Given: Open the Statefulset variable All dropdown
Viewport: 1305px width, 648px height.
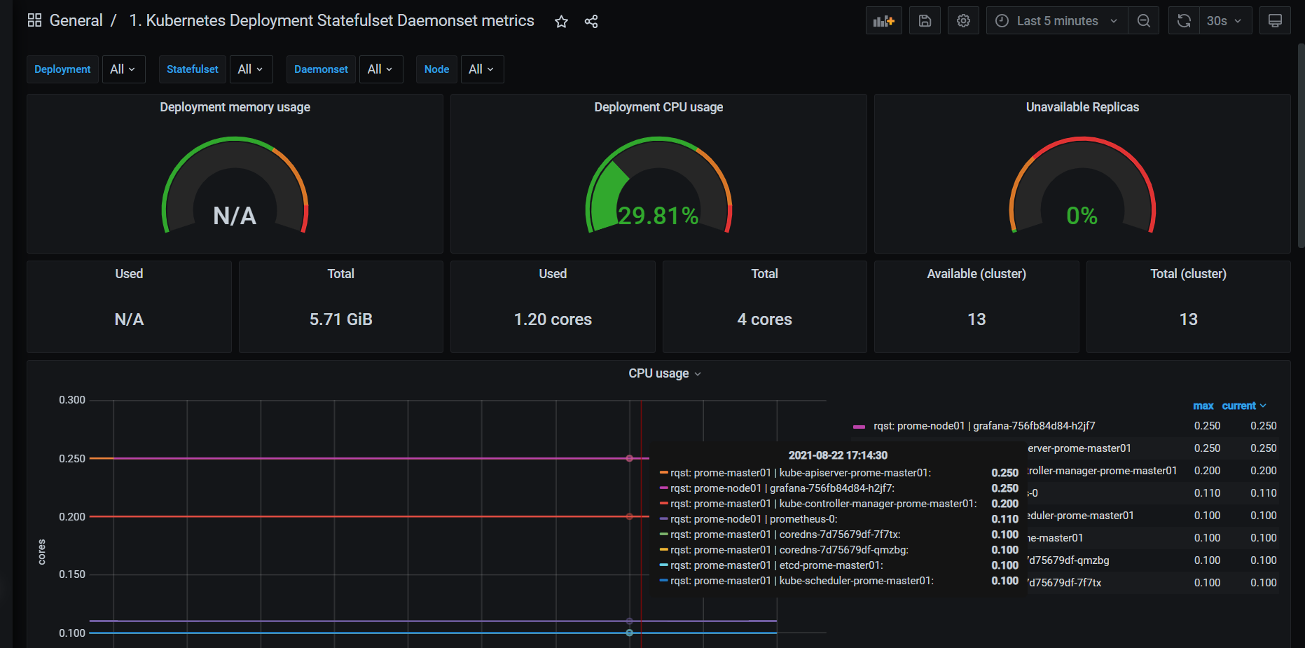Looking at the screenshot, I should [251, 69].
